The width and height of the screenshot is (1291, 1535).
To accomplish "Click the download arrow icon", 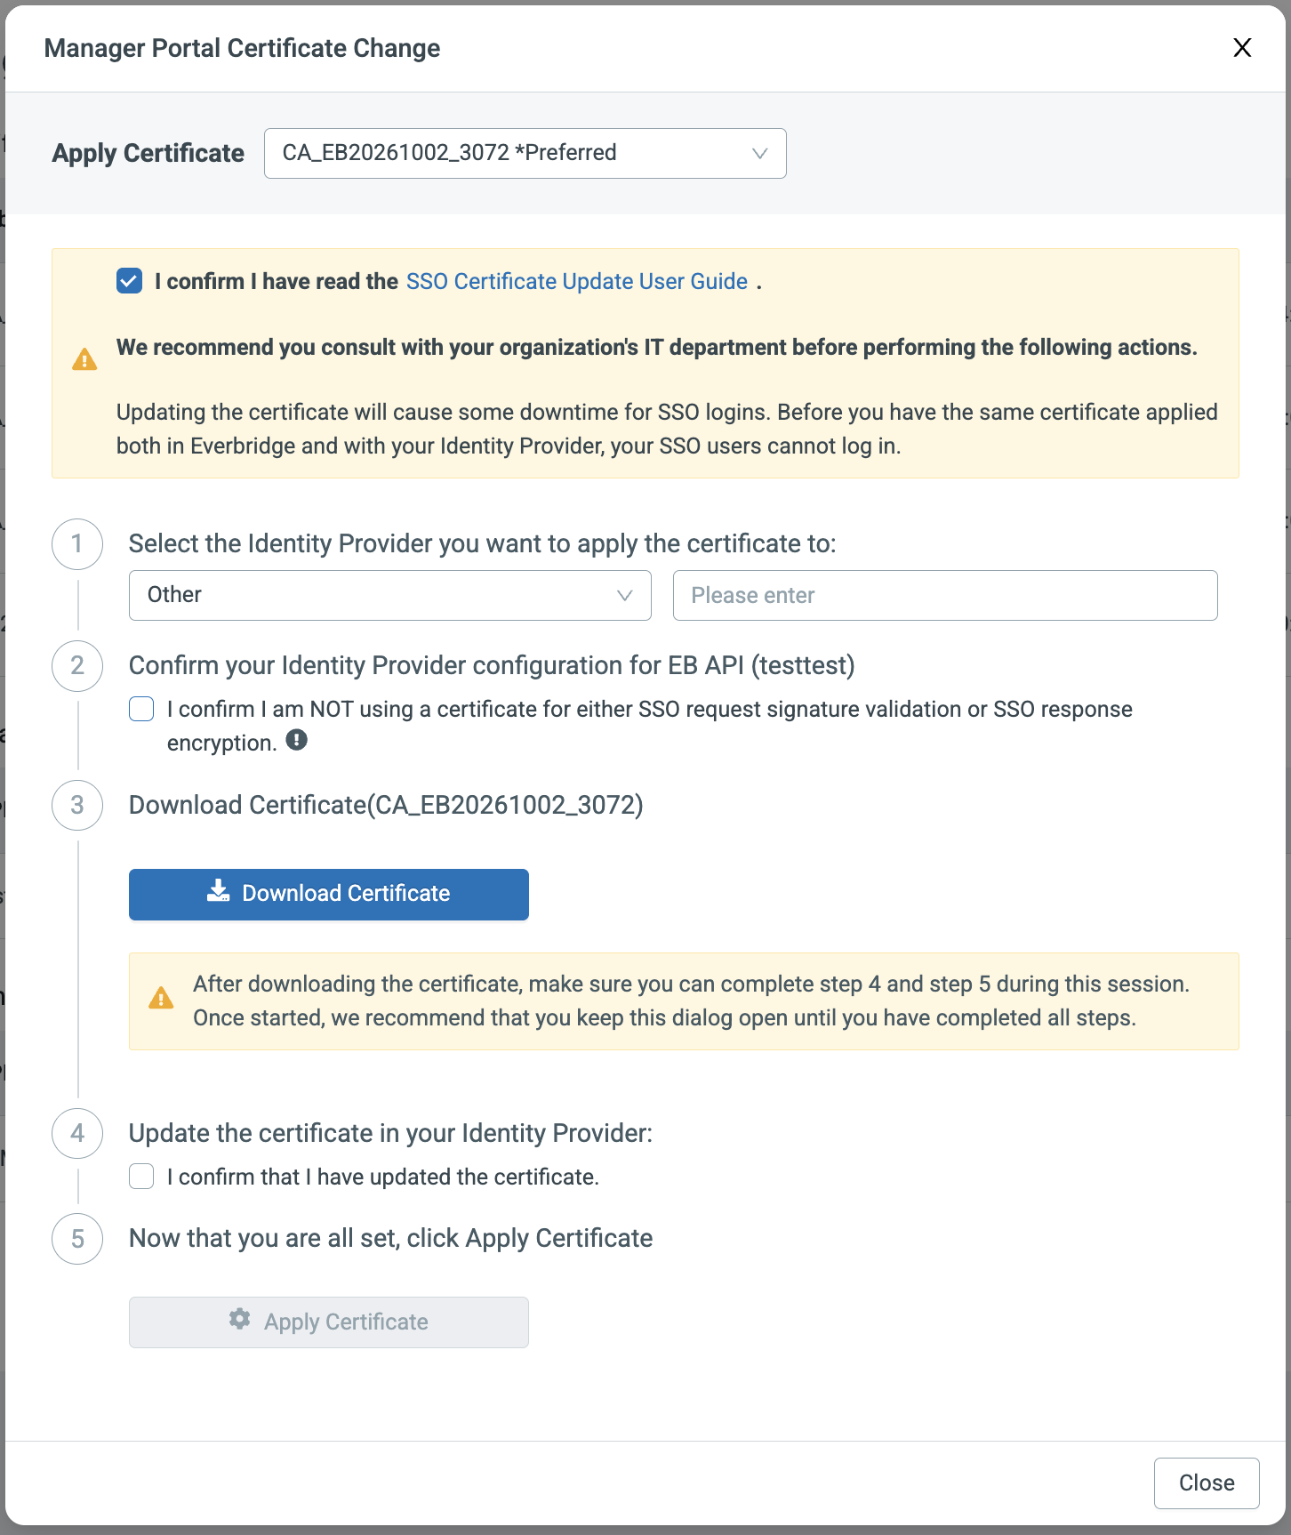I will (219, 891).
